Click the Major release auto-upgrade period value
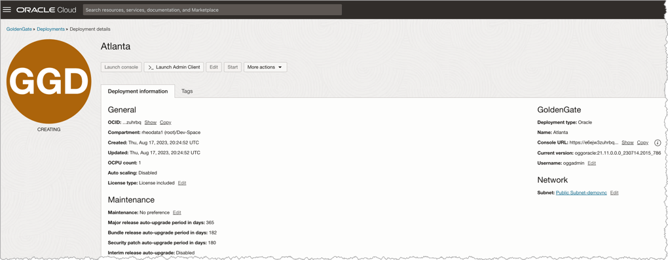668x260 pixels. point(210,223)
